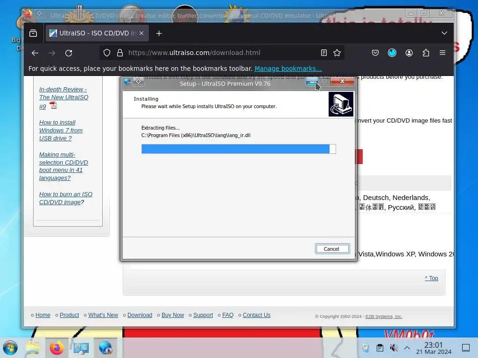The image size is (478, 358).
Task: Open the What's New footer link
Action: [103, 315]
